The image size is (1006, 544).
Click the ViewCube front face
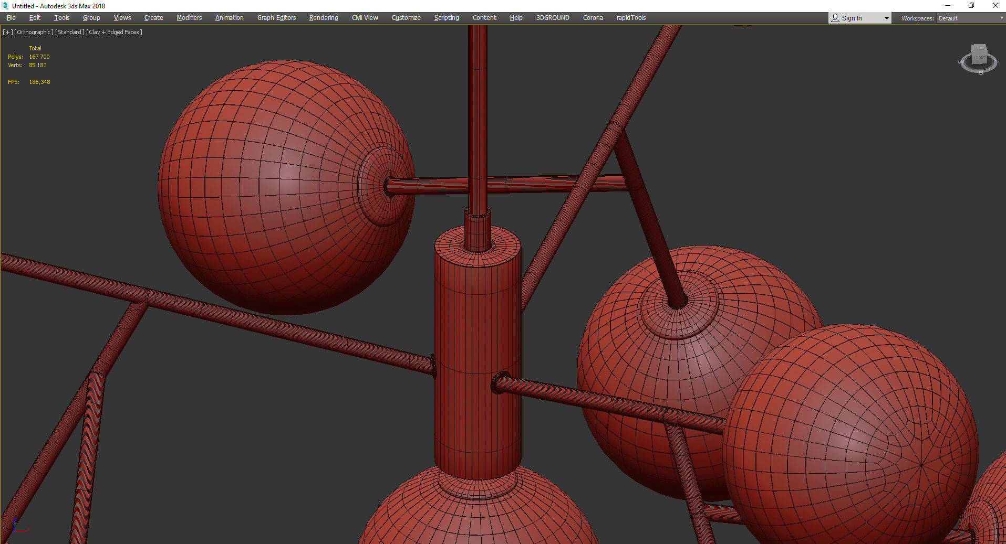[x=980, y=57]
